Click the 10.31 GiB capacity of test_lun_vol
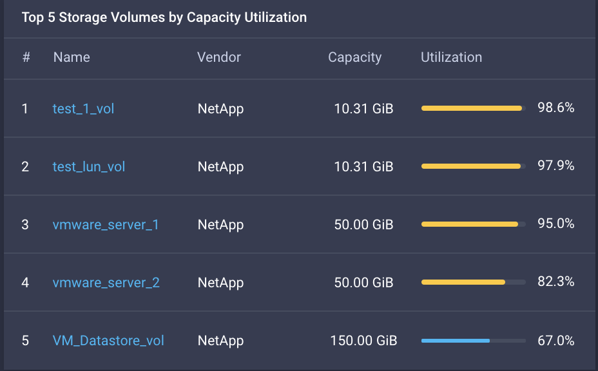Image resolution: width=598 pixels, height=371 pixels. pyautogui.click(x=363, y=167)
